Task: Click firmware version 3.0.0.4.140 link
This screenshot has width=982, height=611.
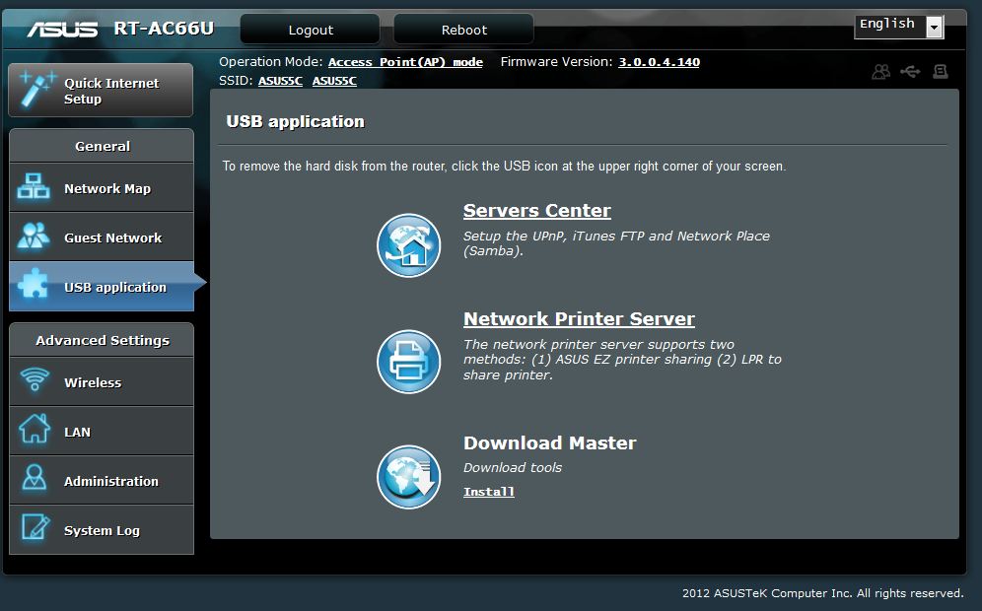Action: tap(659, 62)
